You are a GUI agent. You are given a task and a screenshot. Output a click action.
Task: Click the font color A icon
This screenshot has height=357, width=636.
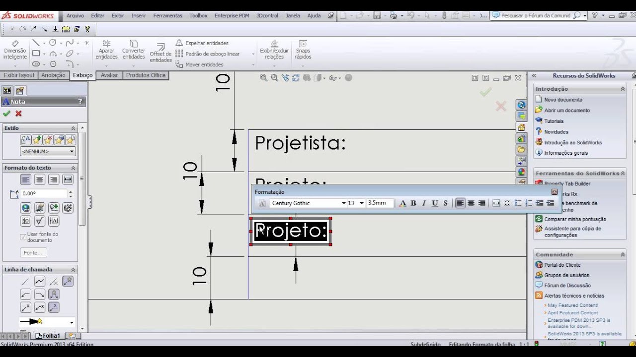[x=402, y=203]
